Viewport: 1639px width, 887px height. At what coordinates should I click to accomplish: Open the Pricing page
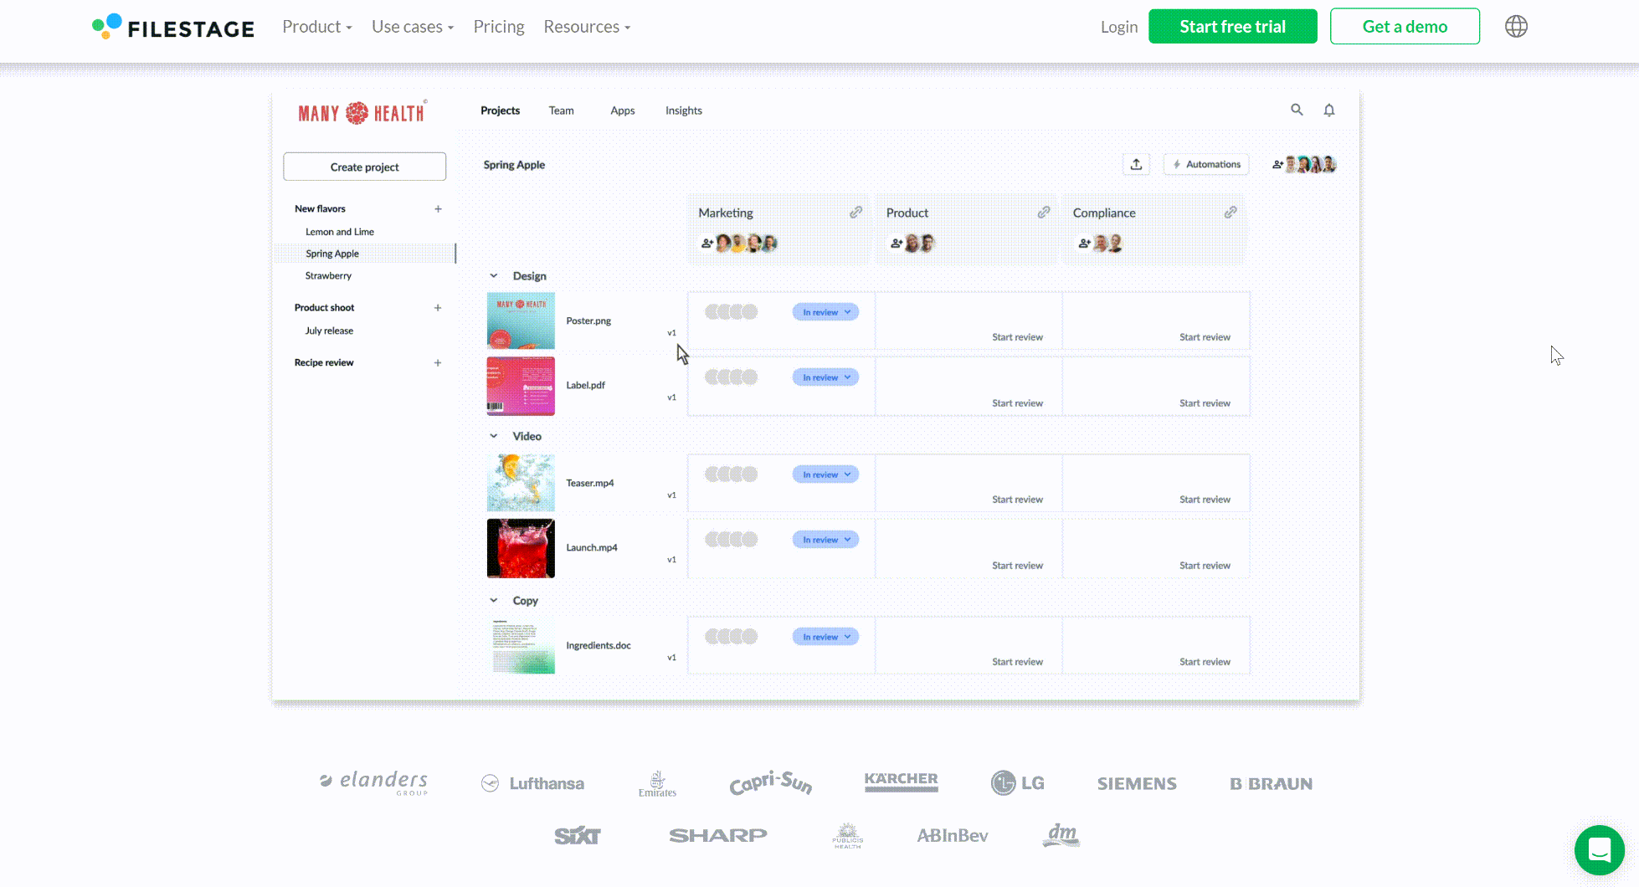tap(498, 27)
